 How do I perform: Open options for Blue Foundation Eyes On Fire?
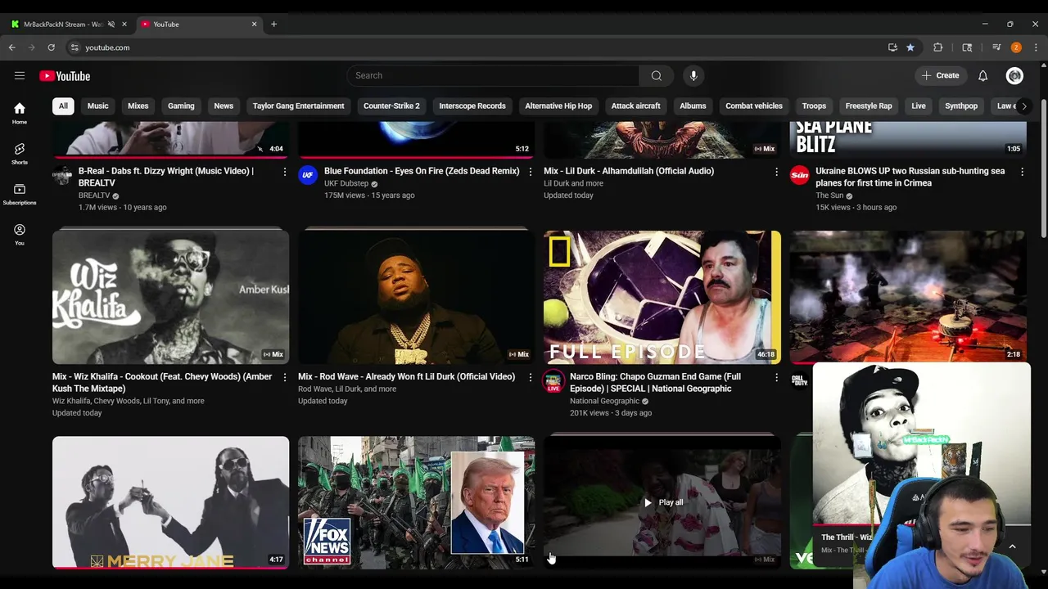click(x=531, y=172)
